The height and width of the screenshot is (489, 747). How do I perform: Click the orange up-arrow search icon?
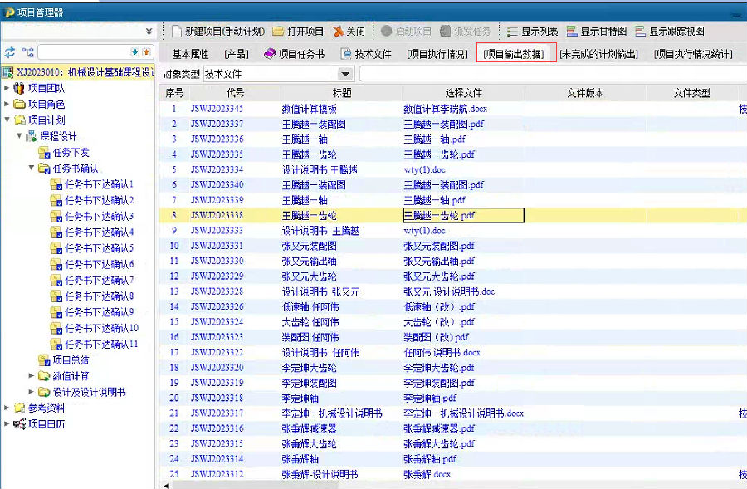[147, 52]
